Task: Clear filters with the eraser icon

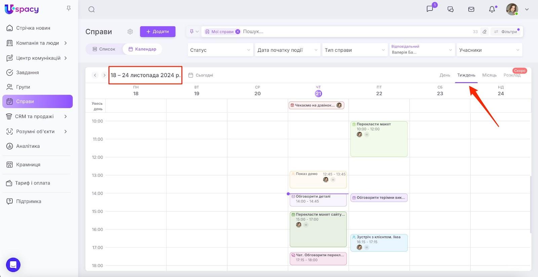Action: coord(485,32)
